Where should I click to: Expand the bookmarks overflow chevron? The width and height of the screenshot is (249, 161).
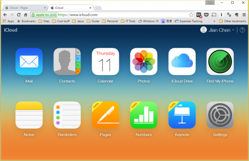click(214, 21)
